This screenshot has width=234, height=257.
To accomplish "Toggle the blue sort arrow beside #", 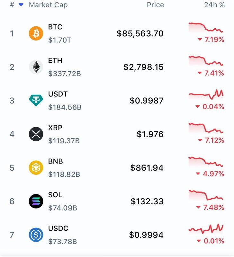I will 21,5.
